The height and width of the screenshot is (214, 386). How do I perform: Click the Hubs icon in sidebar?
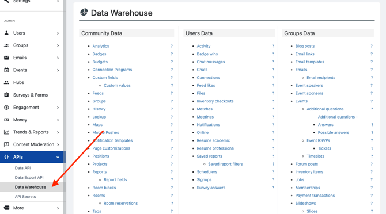click(x=7, y=82)
